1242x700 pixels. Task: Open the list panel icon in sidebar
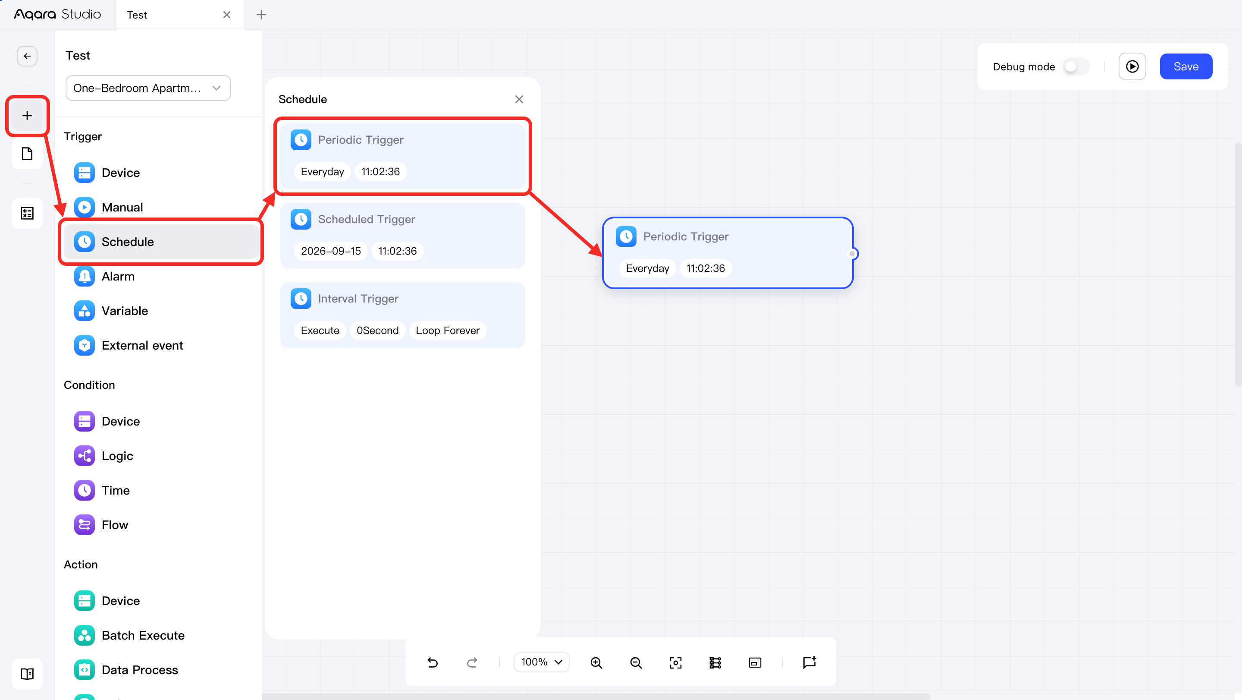pyautogui.click(x=27, y=213)
